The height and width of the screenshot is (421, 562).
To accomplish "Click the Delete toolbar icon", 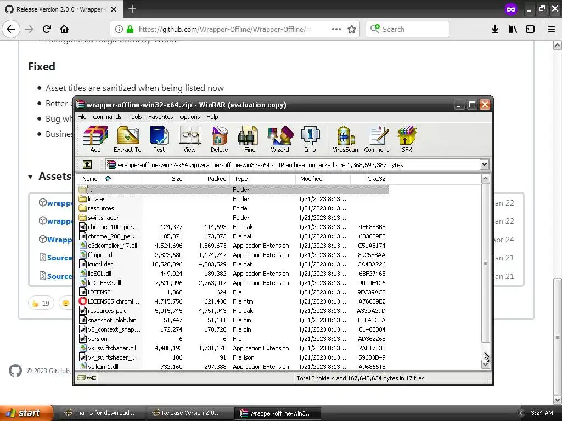I will [x=220, y=139].
